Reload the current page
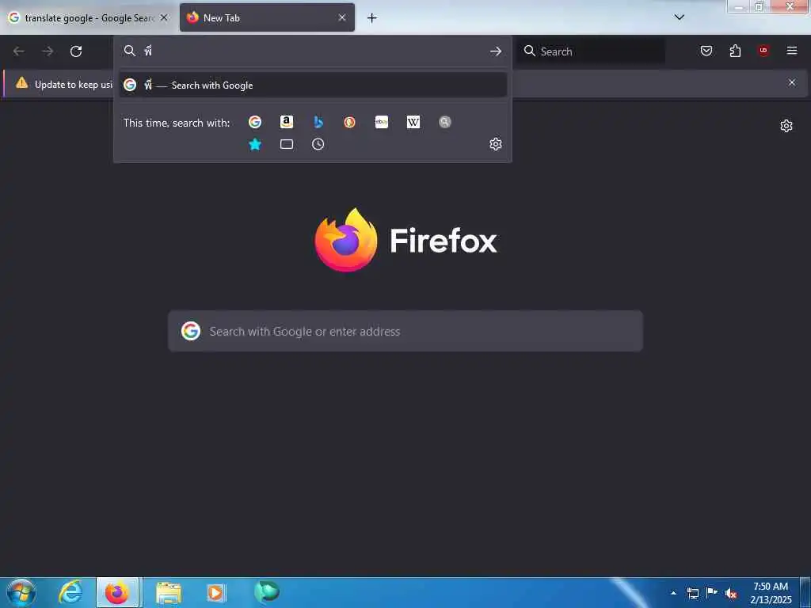 (x=76, y=51)
